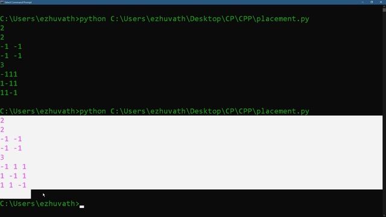
Task: Click the first green placement.py command line
Action: point(154,19)
